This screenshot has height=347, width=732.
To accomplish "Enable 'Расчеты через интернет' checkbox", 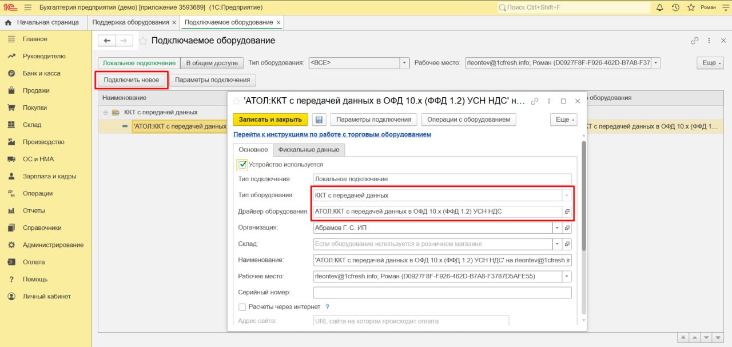I will coord(242,307).
